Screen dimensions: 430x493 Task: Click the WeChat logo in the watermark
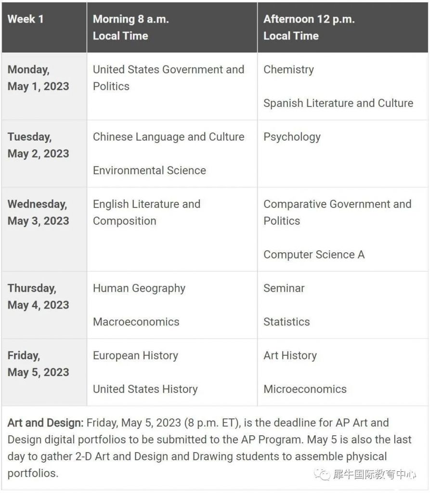coord(322,475)
